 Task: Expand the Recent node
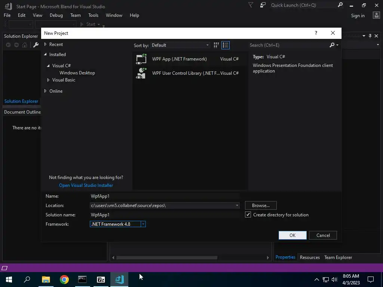tap(45, 44)
